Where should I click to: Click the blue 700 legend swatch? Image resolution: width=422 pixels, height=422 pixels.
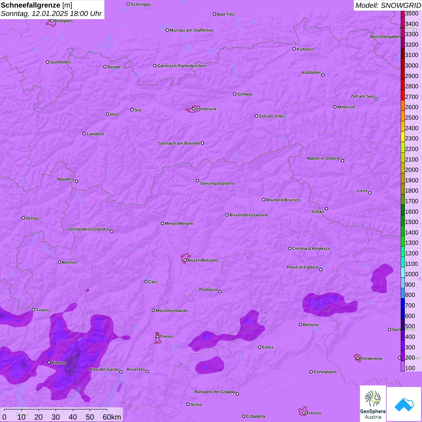click(403, 304)
